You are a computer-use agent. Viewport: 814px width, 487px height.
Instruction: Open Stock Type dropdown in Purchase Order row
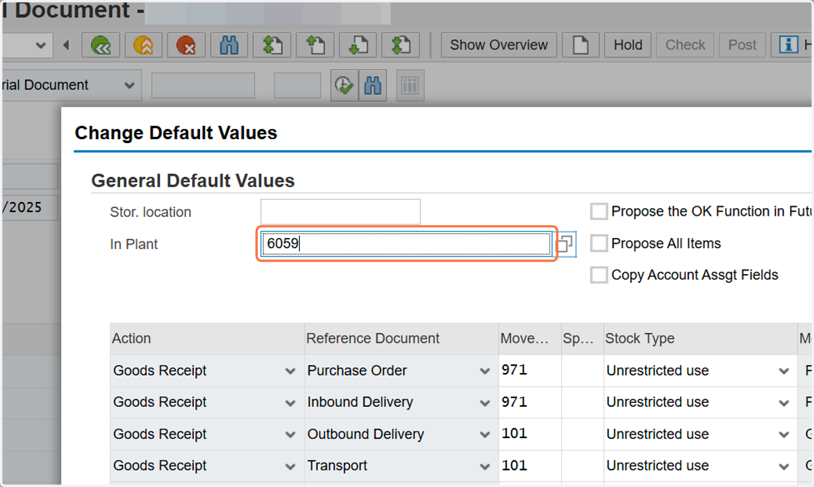784,371
